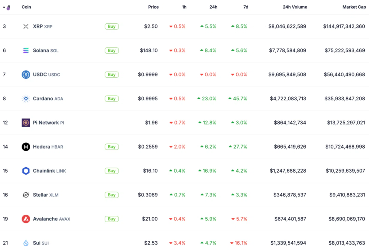Click the Cardano logo icon
Screen dimensions: 369x251
pos(26,99)
